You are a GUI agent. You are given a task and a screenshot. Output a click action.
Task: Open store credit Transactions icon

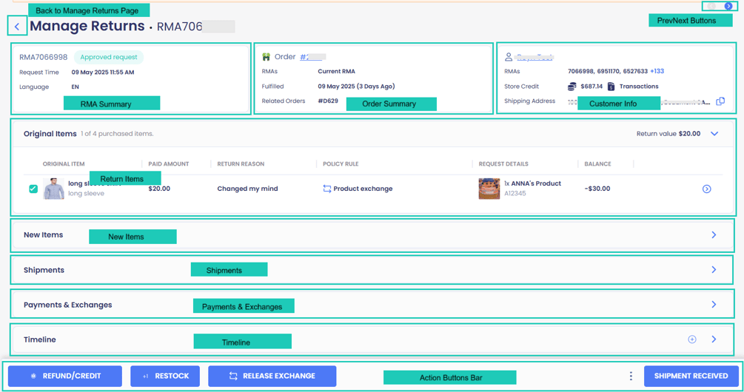[611, 87]
